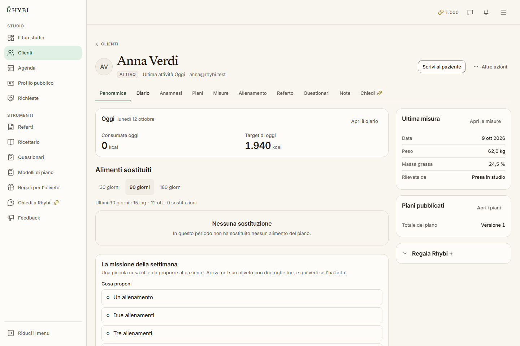Click the Questionari clipboard icon

pyautogui.click(x=11, y=158)
